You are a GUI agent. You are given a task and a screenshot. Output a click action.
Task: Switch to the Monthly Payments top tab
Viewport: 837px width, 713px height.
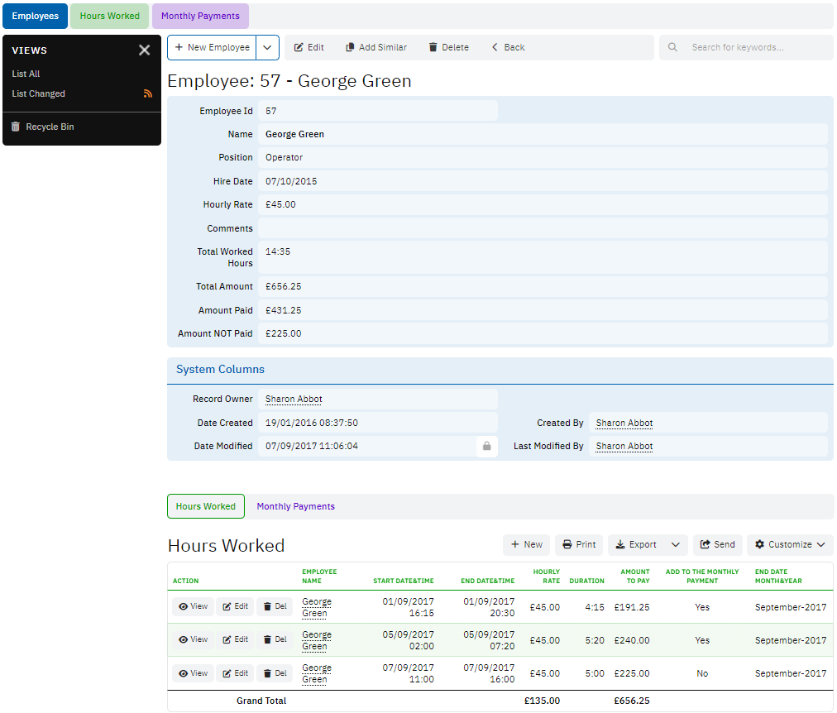[x=200, y=17]
